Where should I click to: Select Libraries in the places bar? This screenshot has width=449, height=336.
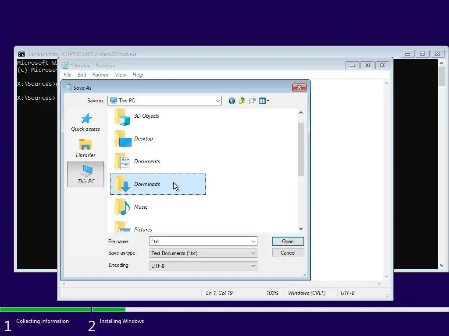point(86,148)
